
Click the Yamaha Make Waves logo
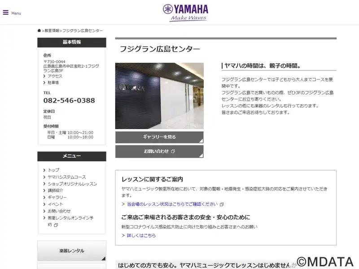pos(185,13)
